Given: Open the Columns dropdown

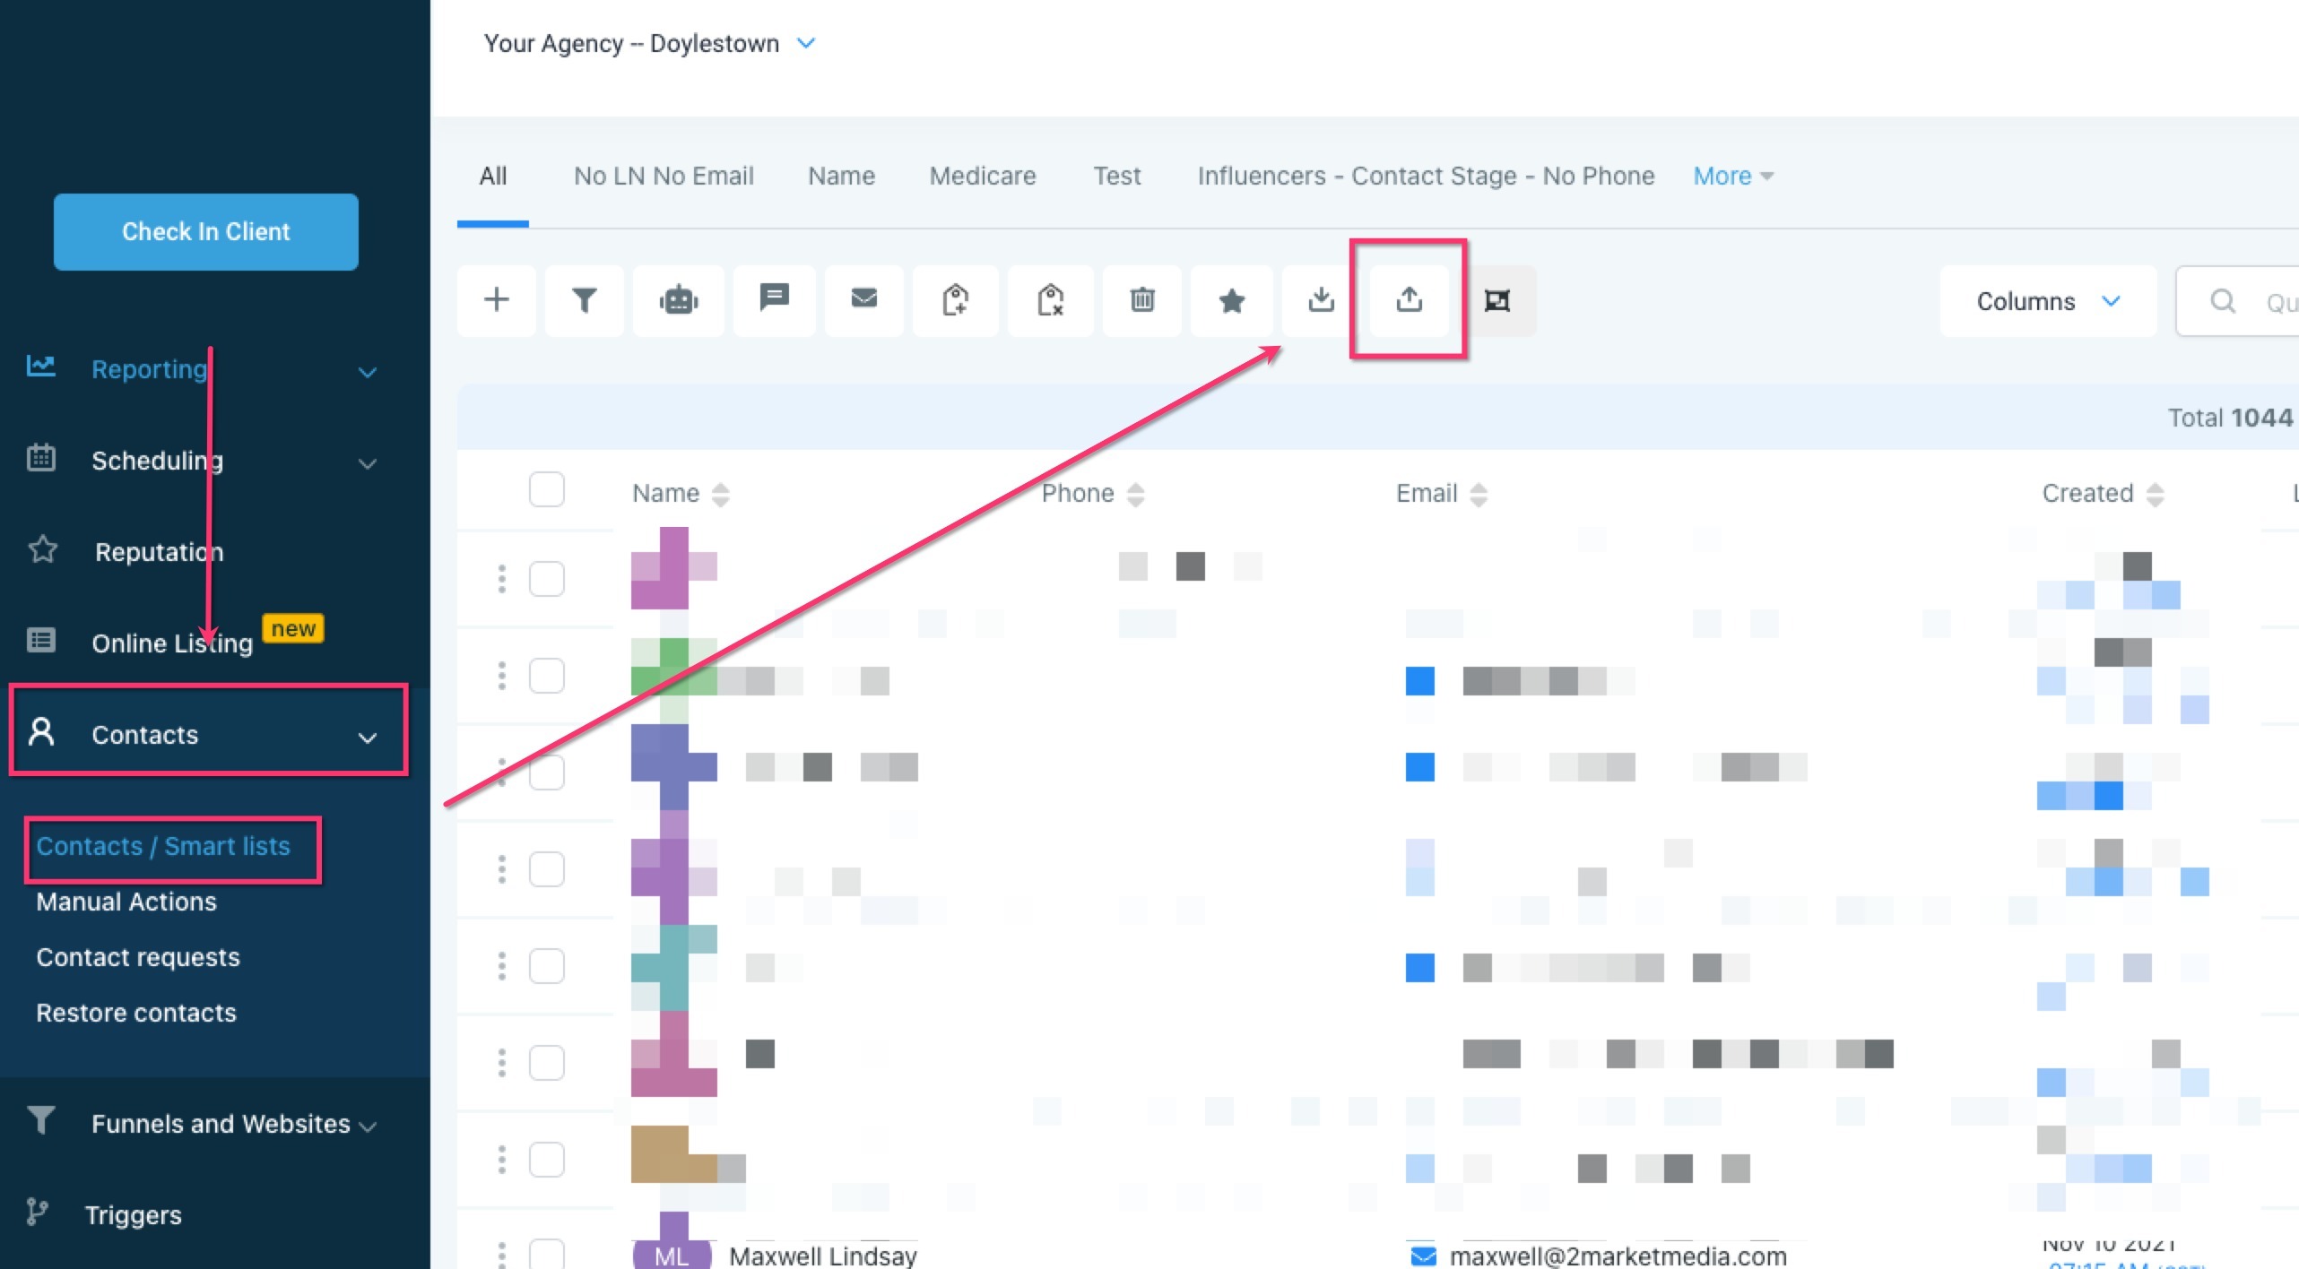Looking at the screenshot, I should (2048, 302).
